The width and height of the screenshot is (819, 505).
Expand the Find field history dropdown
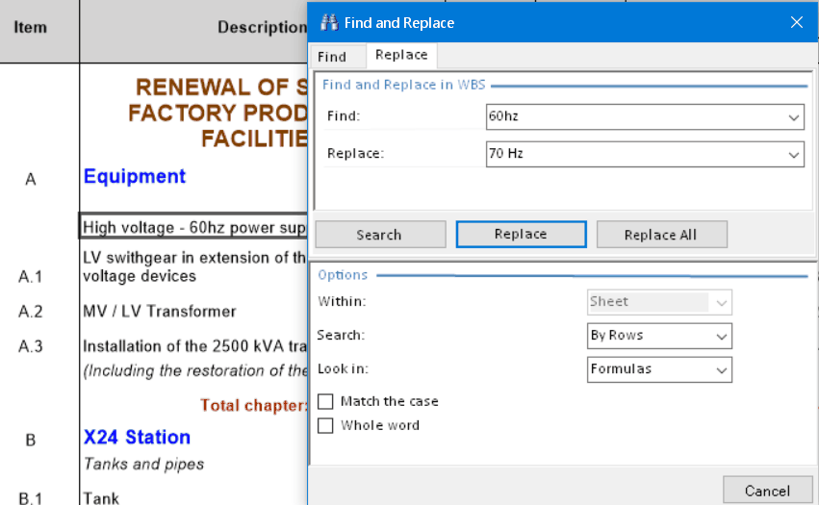pyautogui.click(x=794, y=117)
